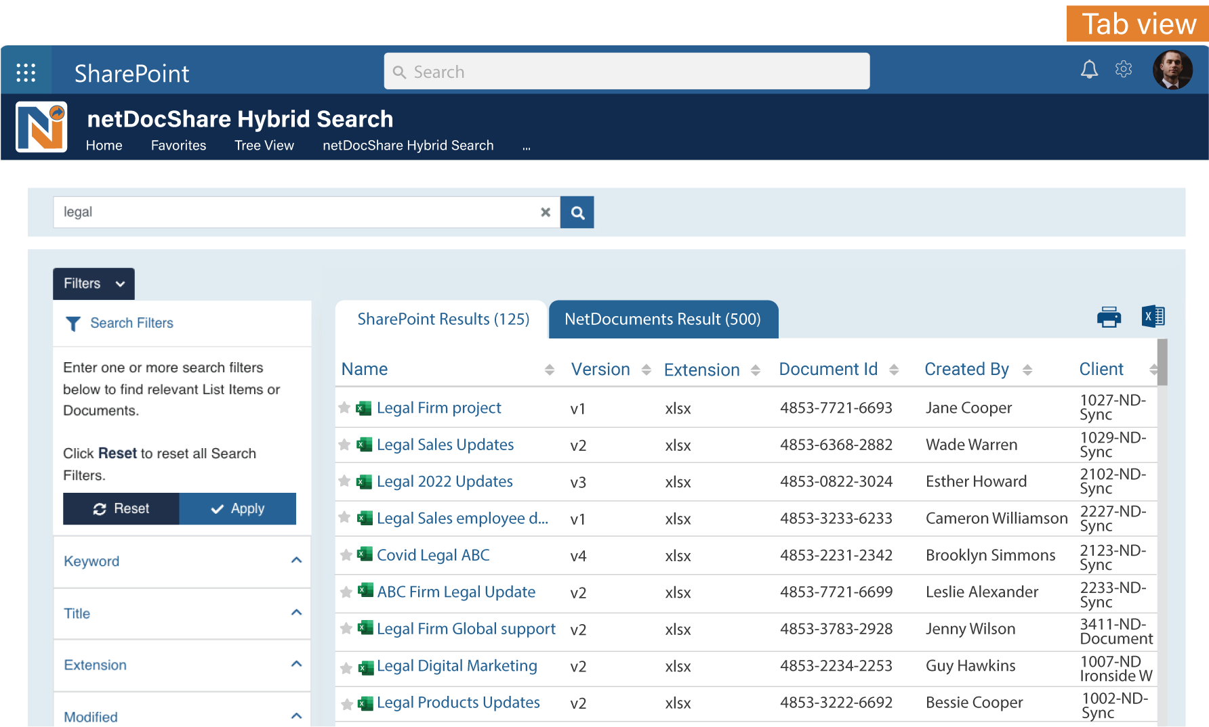This screenshot has height=727, width=1209.
Task: Run search with magnifier button
Action: click(577, 213)
